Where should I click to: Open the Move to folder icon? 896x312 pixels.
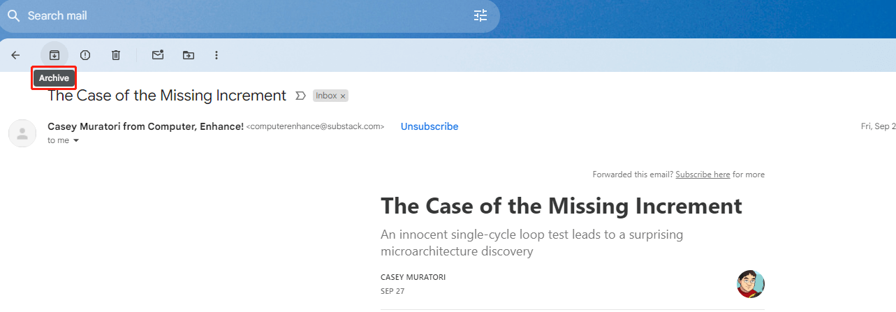tap(189, 55)
